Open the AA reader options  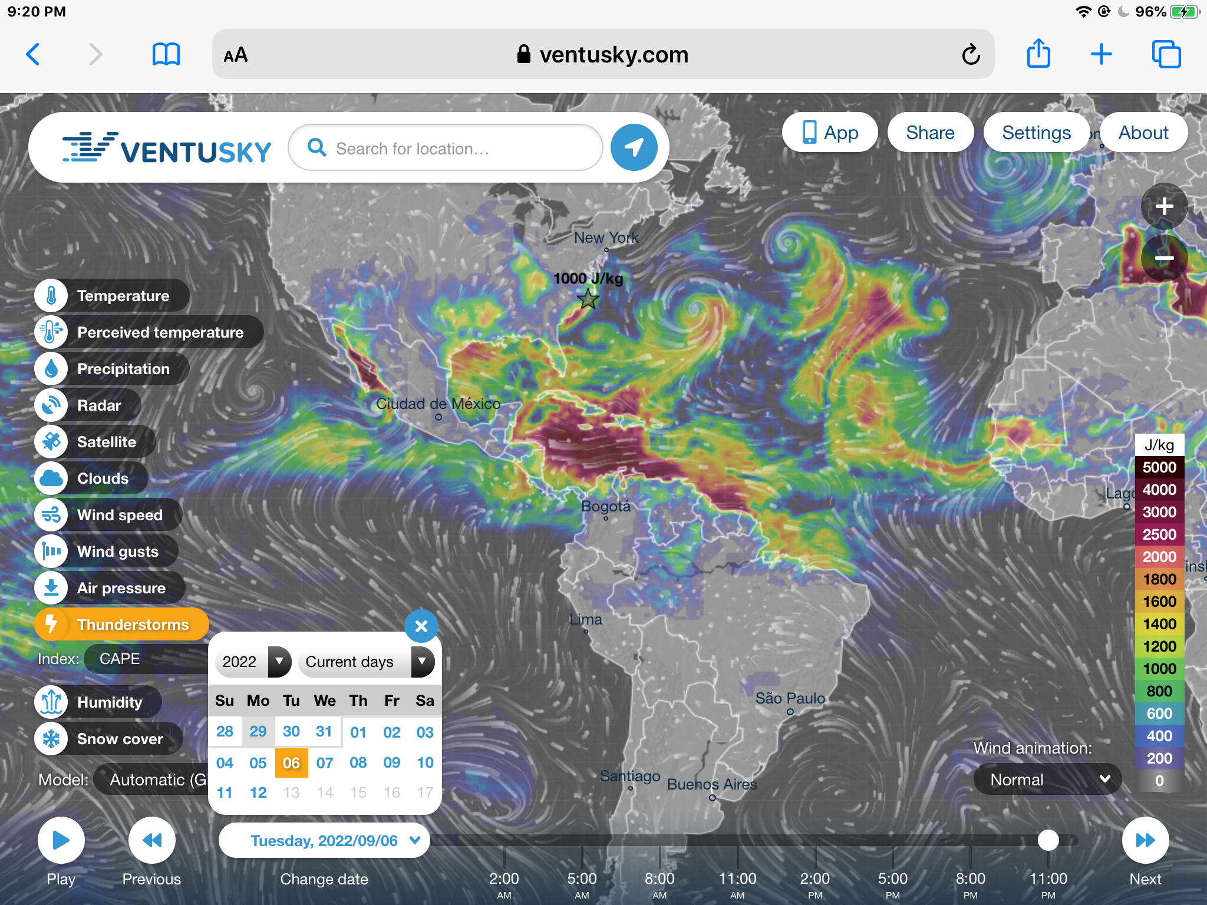tap(236, 55)
